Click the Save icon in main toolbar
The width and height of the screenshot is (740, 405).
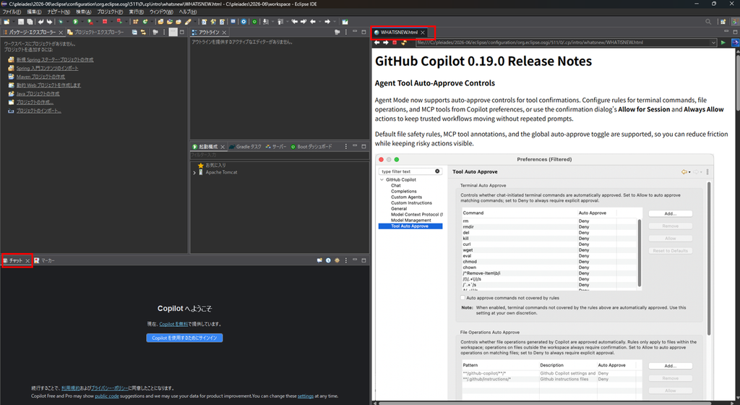21,22
